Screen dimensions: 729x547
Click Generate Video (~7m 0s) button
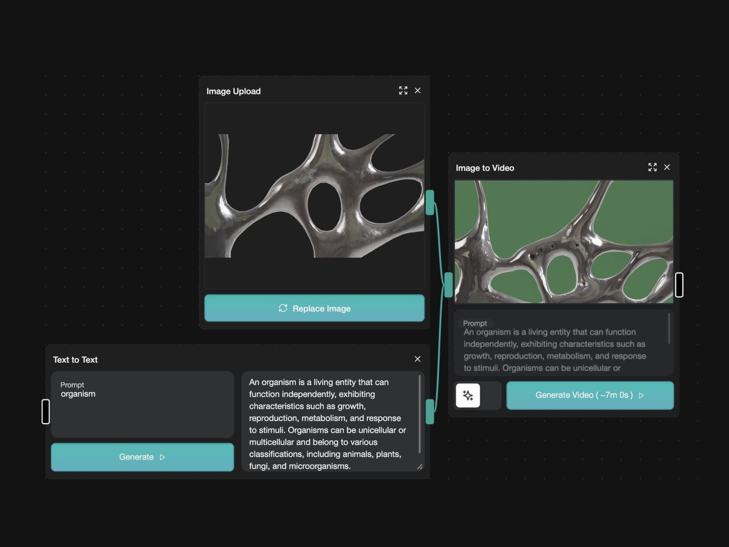(x=590, y=395)
